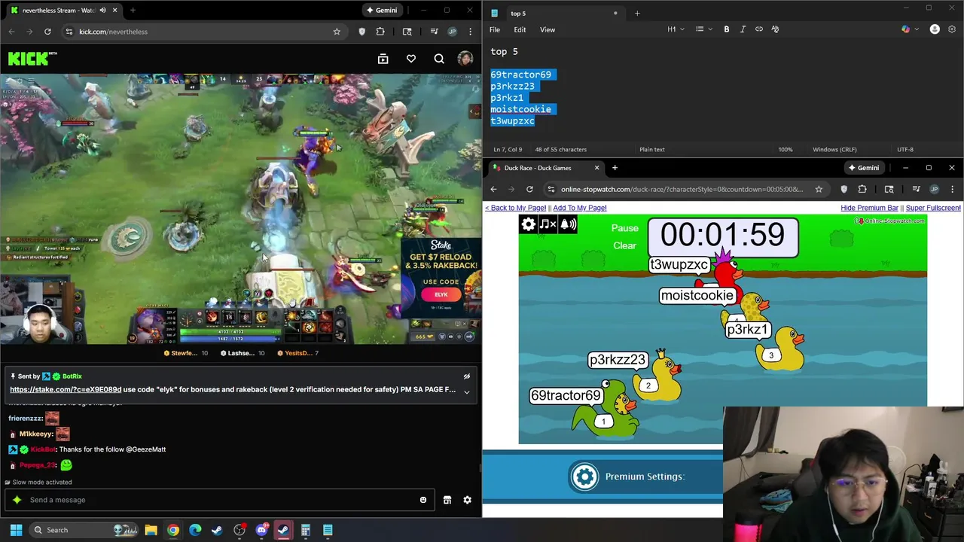Open Premium Settings gear
This screenshot has width=964, height=542.
(x=584, y=477)
